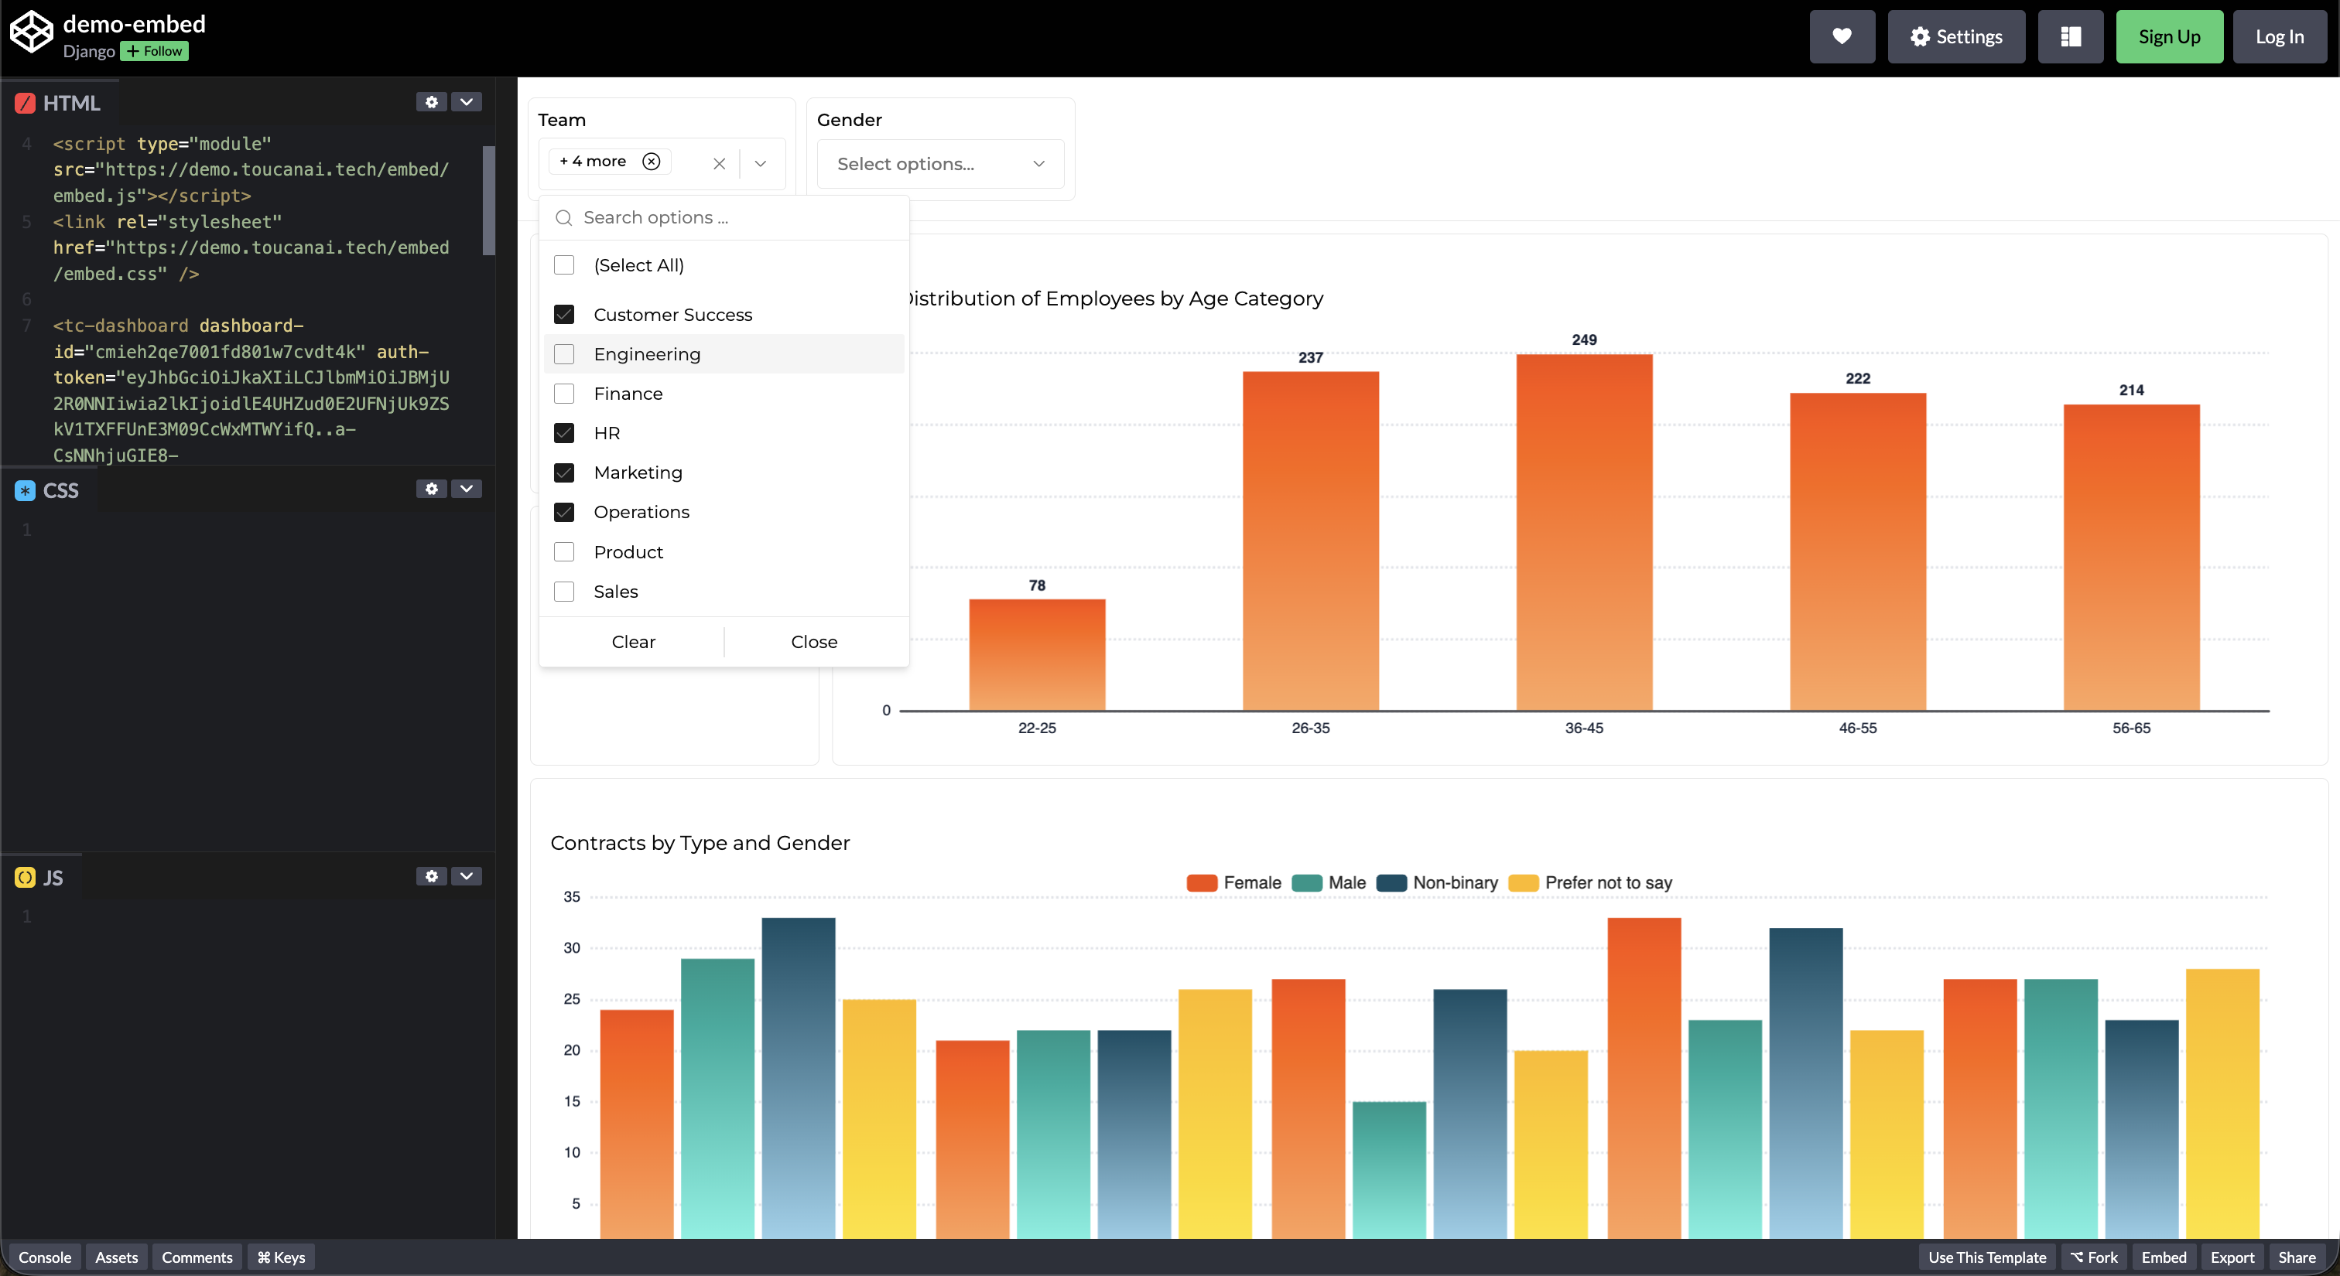Switch to the Console tab

45,1257
